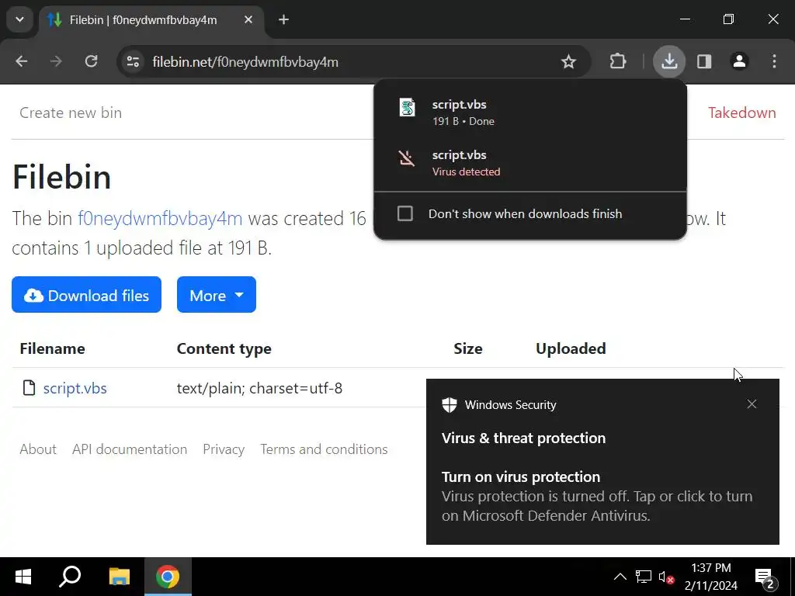
Task: Click the Filebin page heading
Action: tap(61, 177)
